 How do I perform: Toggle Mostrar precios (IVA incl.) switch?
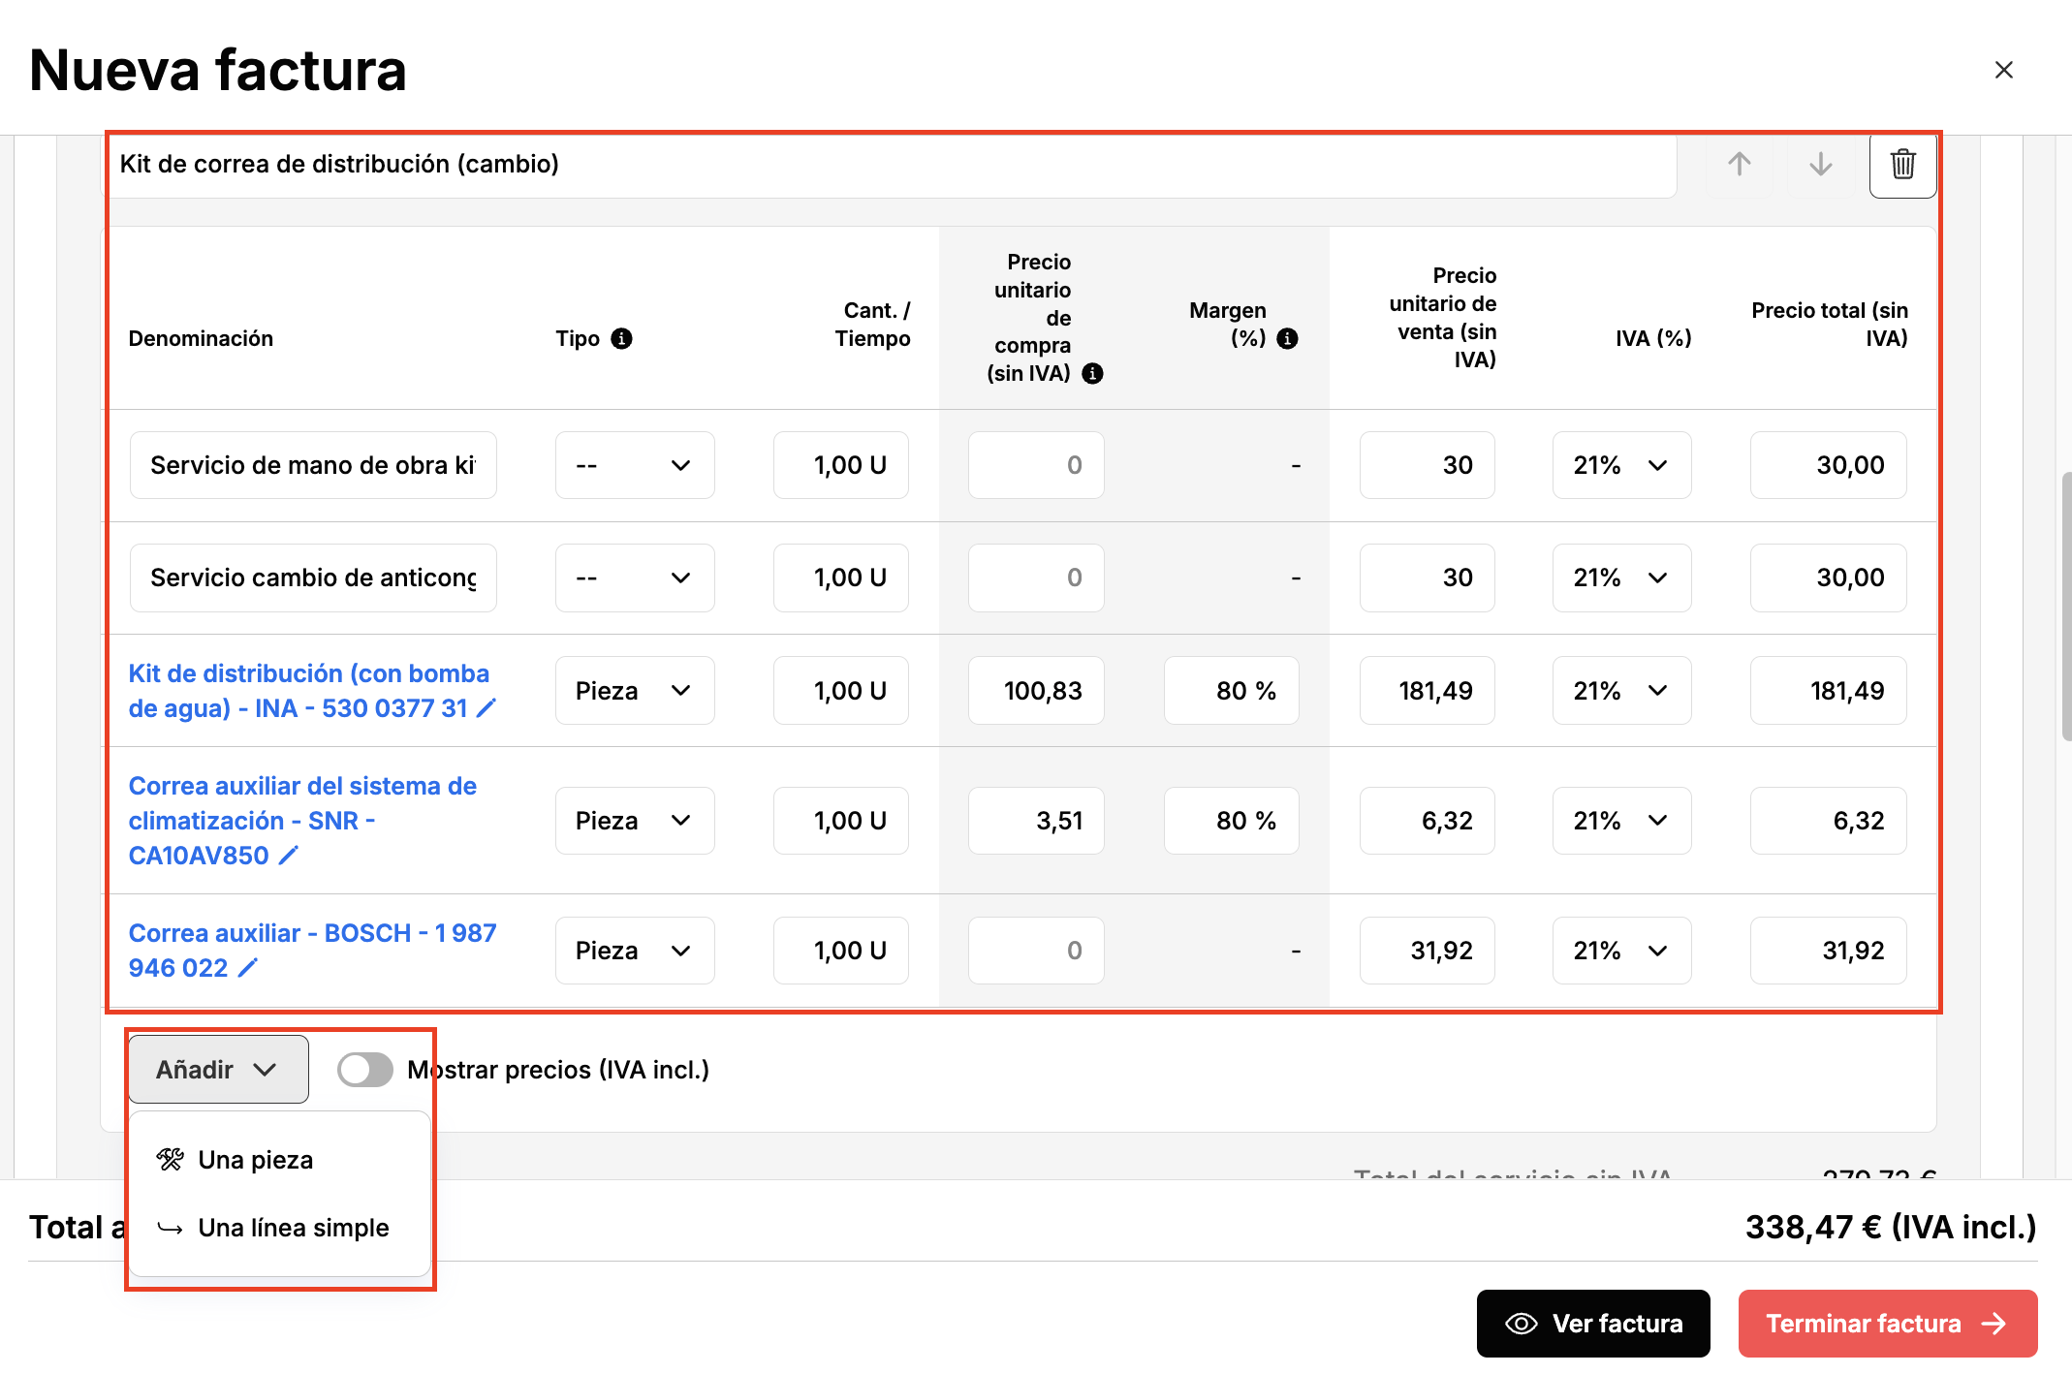coord(364,1070)
